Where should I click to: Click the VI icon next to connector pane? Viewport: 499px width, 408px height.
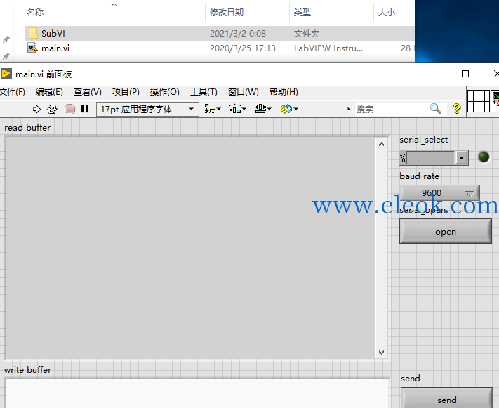click(495, 101)
